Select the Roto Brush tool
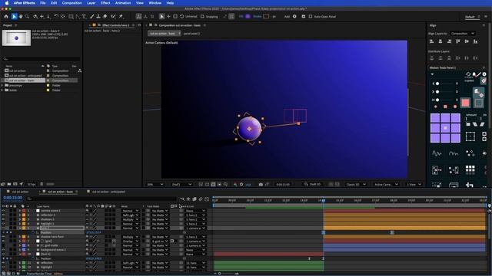The width and height of the screenshot is (492, 276). pos(113,16)
